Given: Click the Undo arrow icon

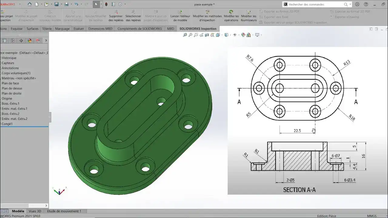Looking at the screenshot, I should pyautogui.click(x=76, y=4).
